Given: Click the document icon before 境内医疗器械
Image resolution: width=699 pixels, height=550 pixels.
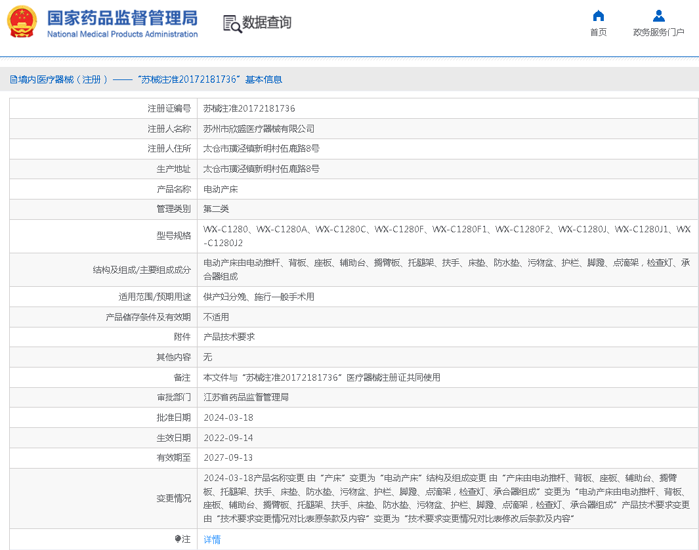Looking at the screenshot, I should pyautogui.click(x=13, y=79).
